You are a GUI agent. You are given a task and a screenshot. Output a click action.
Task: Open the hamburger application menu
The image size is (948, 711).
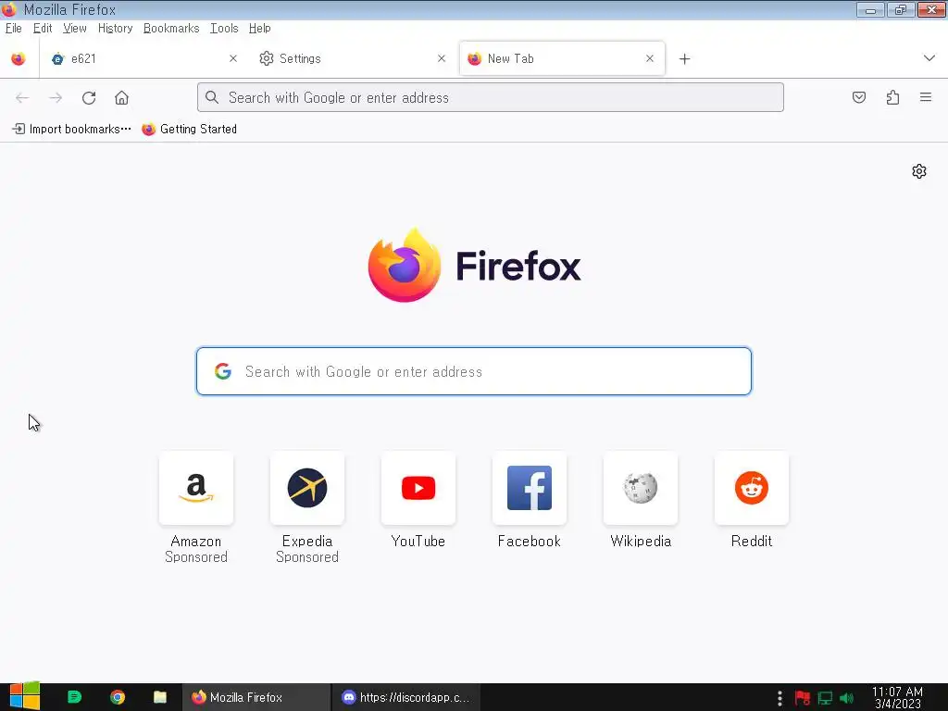[x=926, y=97]
